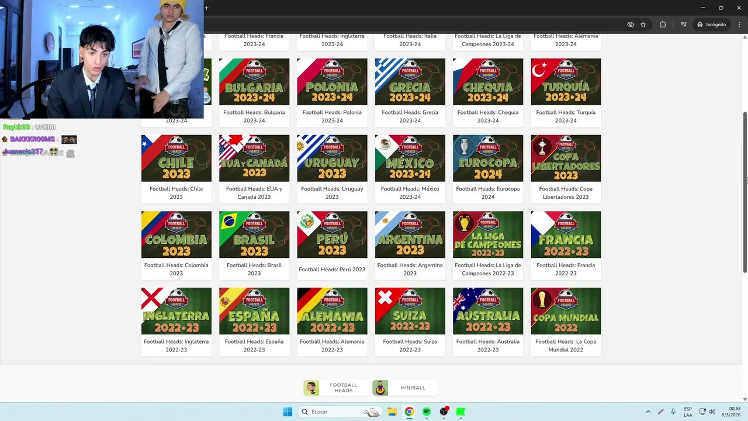The image size is (748, 421).
Task: Open the Chequia 2023-24 game thumbnail
Action: click(x=488, y=82)
